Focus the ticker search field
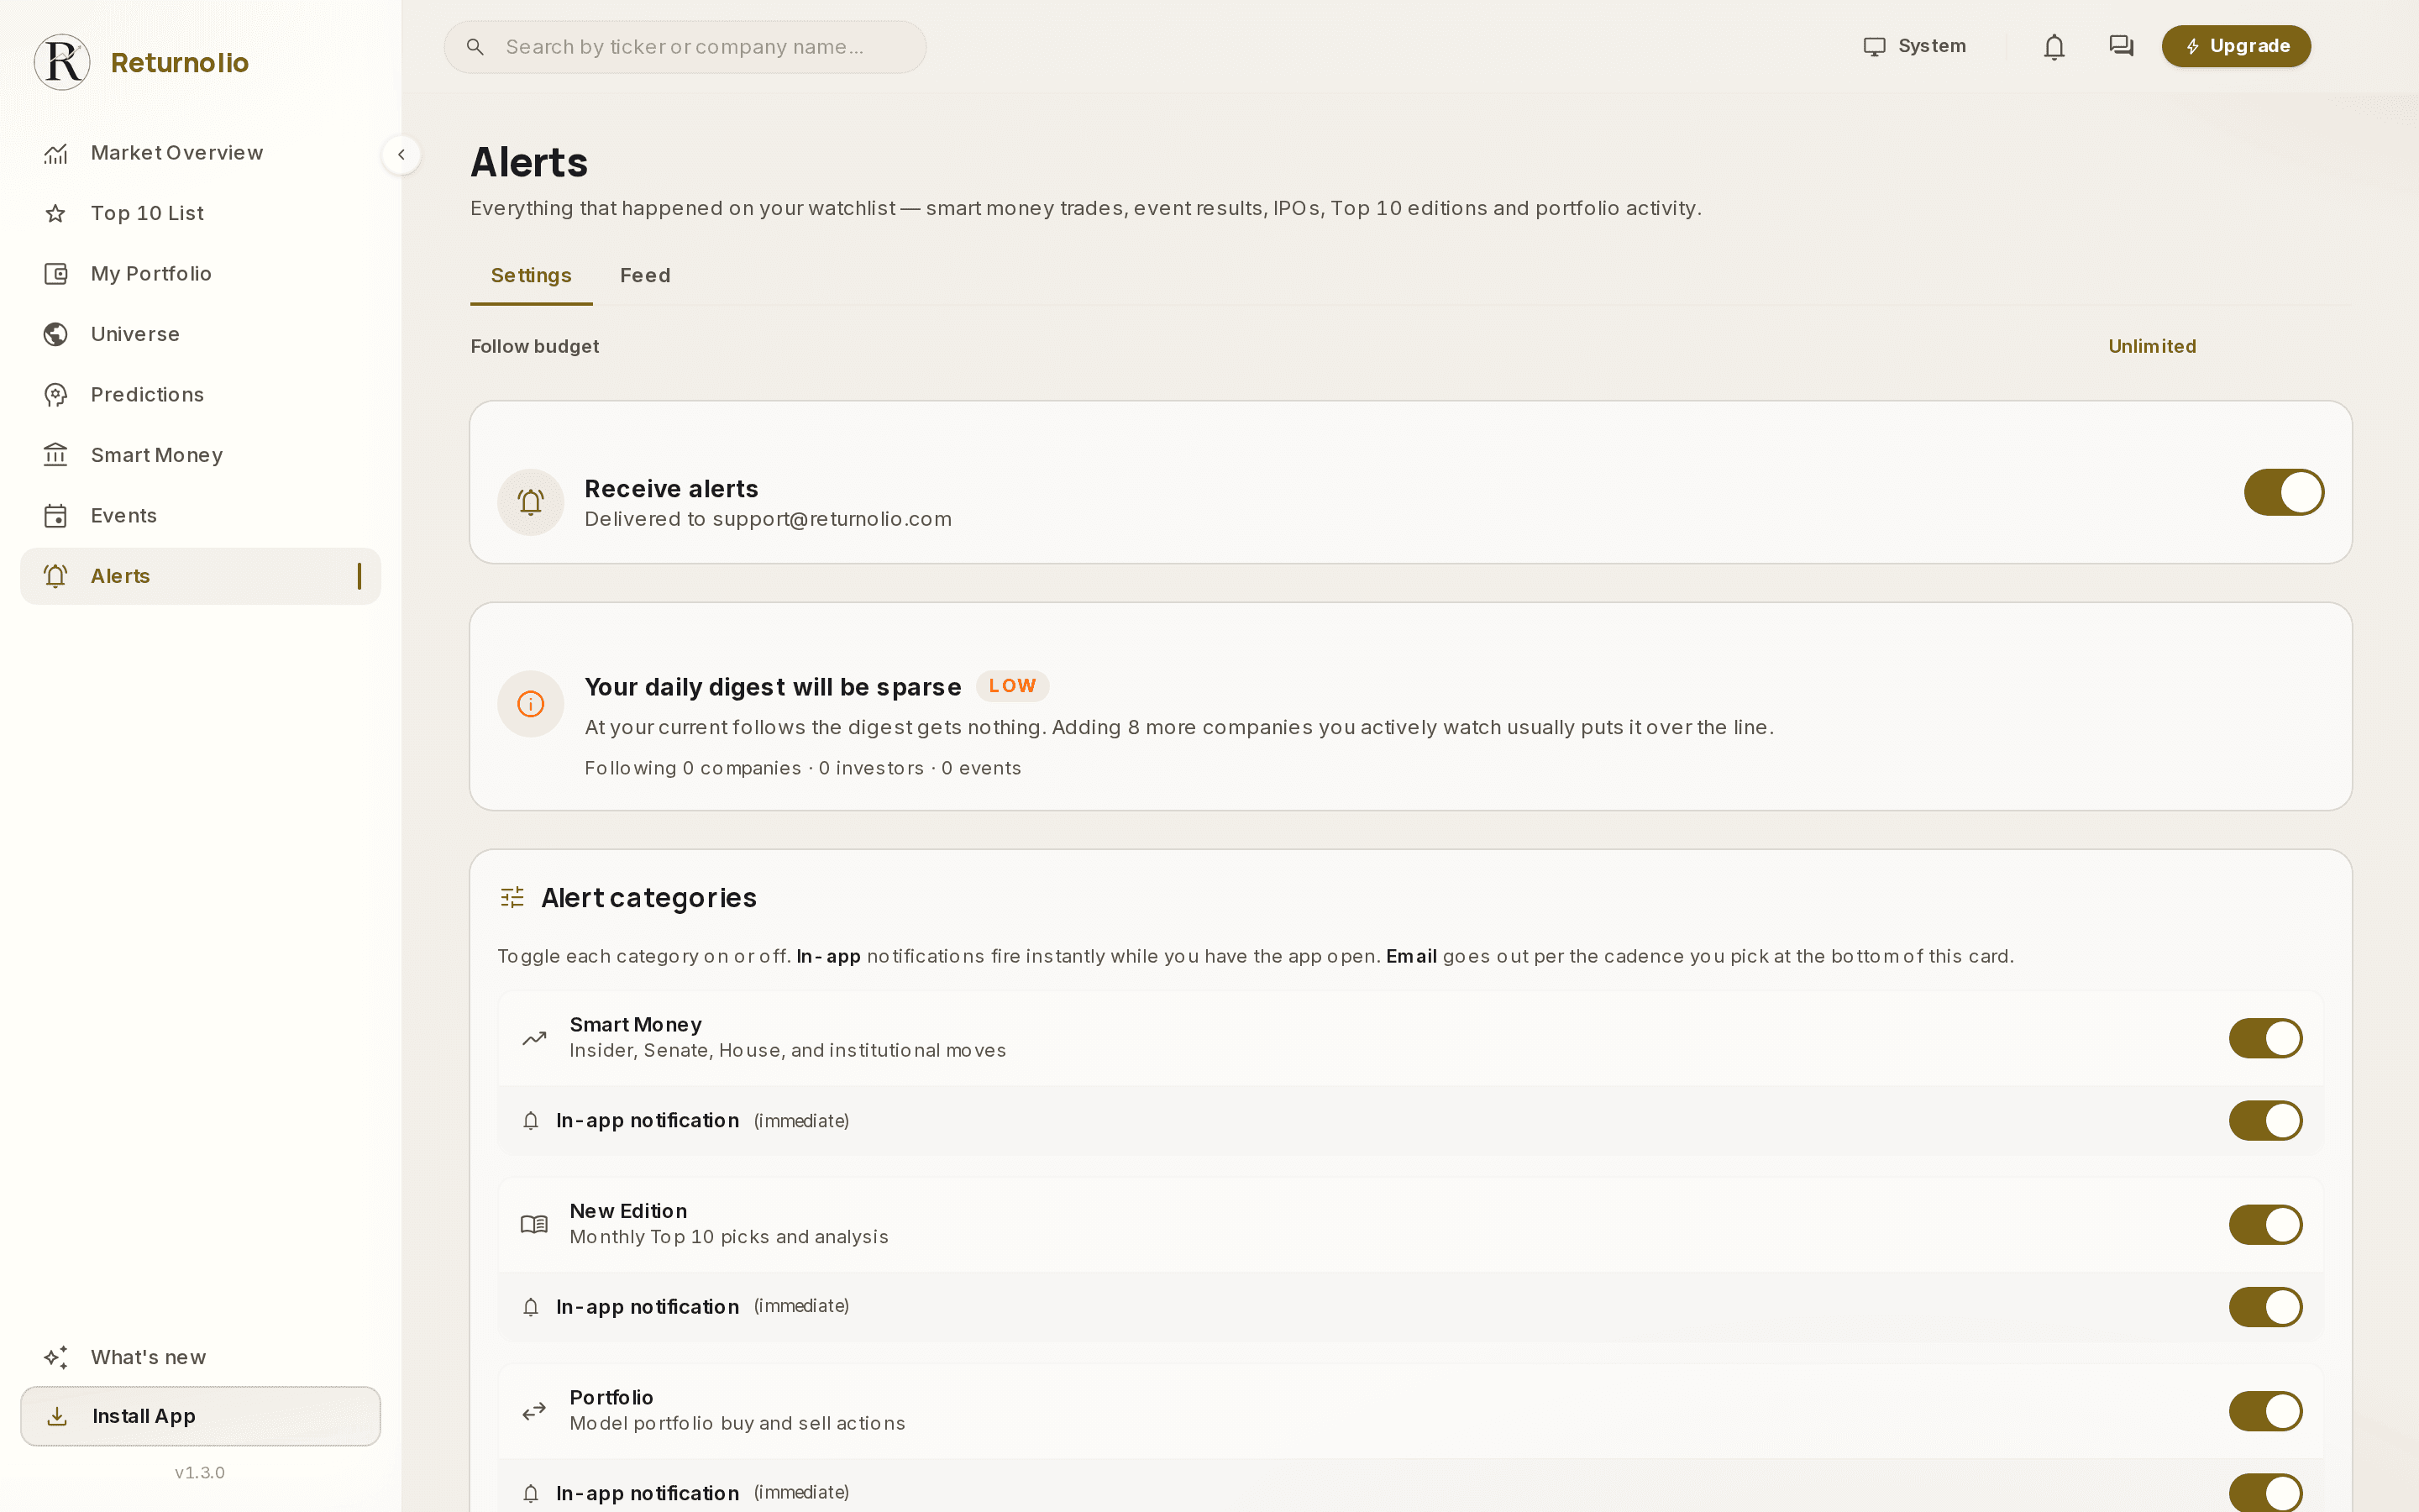Screen dimensions: 2419x1512 [x=685, y=47]
